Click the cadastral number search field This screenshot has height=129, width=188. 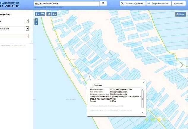click(x=67, y=4)
